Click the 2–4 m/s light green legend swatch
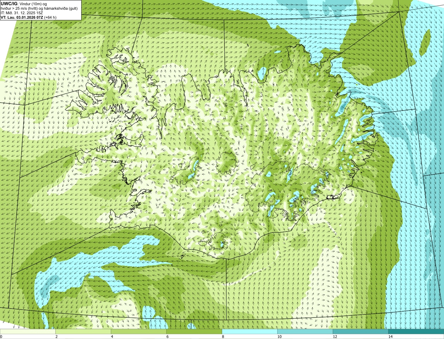Image resolution: width=444 pixels, height=339 pixels. pos(84,331)
